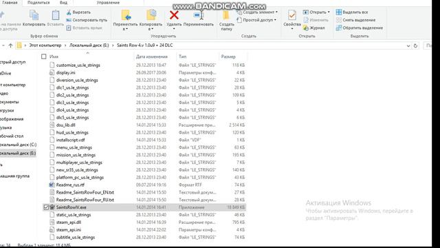Click the display.ini file icon
The width and height of the screenshot is (440, 248).
52,72
